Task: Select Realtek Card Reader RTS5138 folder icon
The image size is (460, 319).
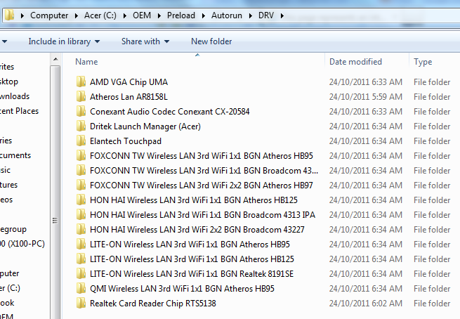Action: pyautogui.click(x=81, y=303)
